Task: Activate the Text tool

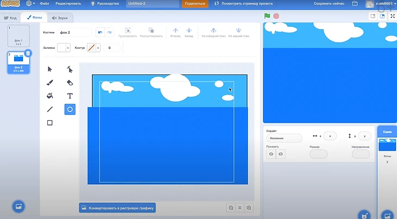Action: [x=70, y=96]
